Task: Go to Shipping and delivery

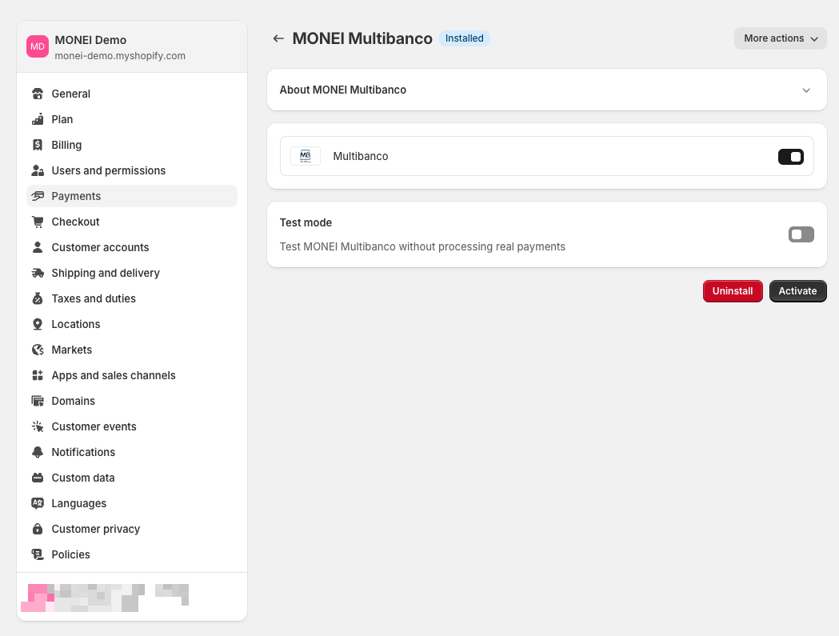Action: click(132, 273)
